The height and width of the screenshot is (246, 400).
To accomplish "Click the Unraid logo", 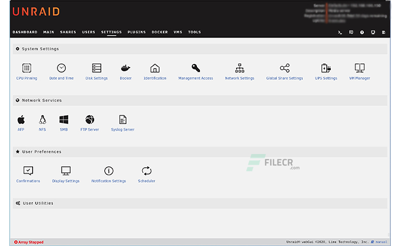I will 36,12.
